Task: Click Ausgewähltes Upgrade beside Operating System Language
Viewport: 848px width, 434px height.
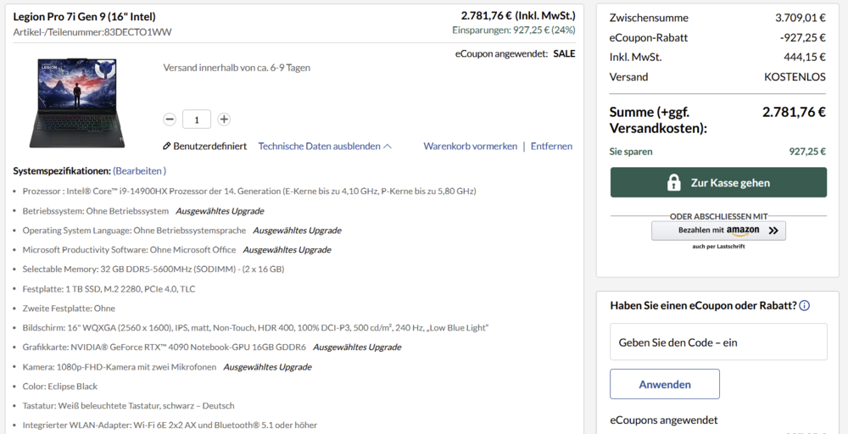Action: tap(297, 231)
